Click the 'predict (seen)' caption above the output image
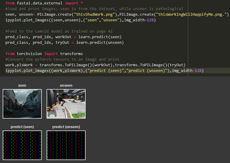The image size is (230, 163). click(22, 127)
